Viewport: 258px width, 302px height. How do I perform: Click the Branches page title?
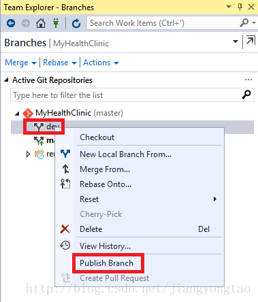point(25,43)
